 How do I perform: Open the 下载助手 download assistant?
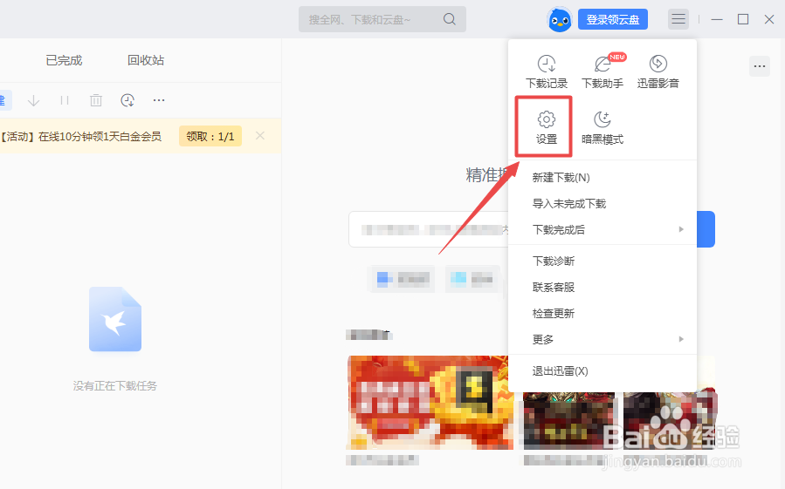[603, 72]
